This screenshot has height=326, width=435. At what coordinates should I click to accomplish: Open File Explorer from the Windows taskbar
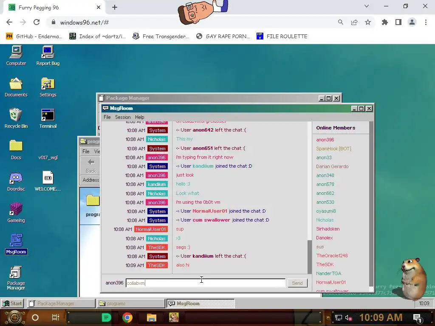[152, 318]
